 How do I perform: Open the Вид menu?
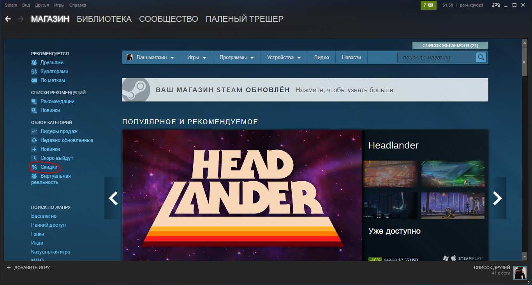26,5
